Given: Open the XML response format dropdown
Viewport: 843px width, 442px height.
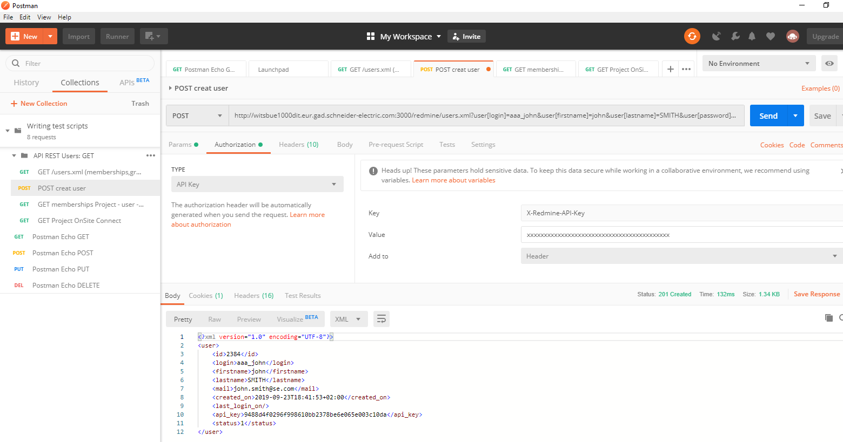Looking at the screenshot, I should (x=348, y=319).
